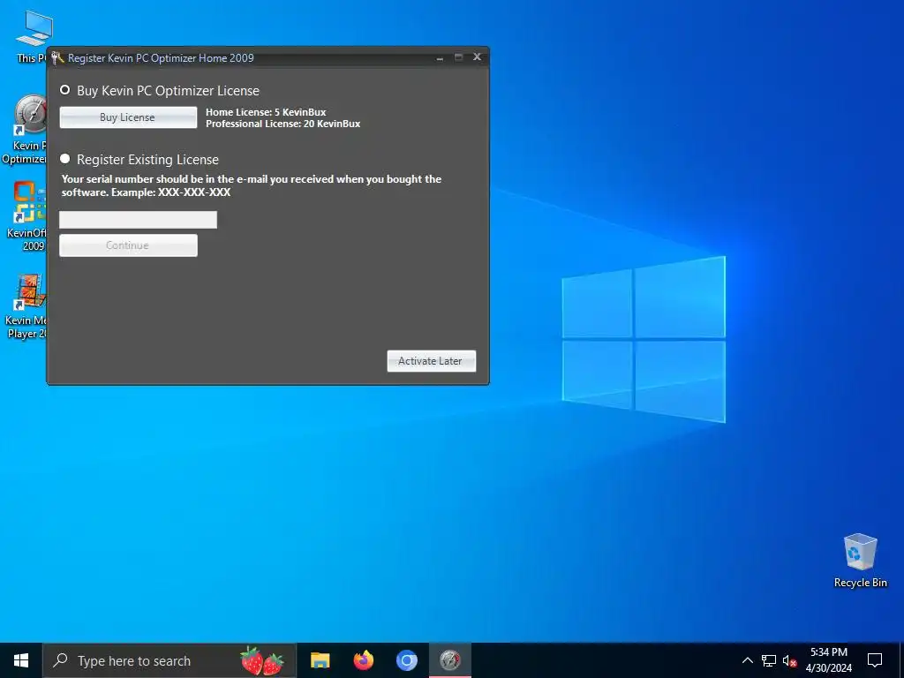Click the muted volume tray icon
Viewport: 904px width, 678px height.
pyautogui.click(x=790, y=660)
